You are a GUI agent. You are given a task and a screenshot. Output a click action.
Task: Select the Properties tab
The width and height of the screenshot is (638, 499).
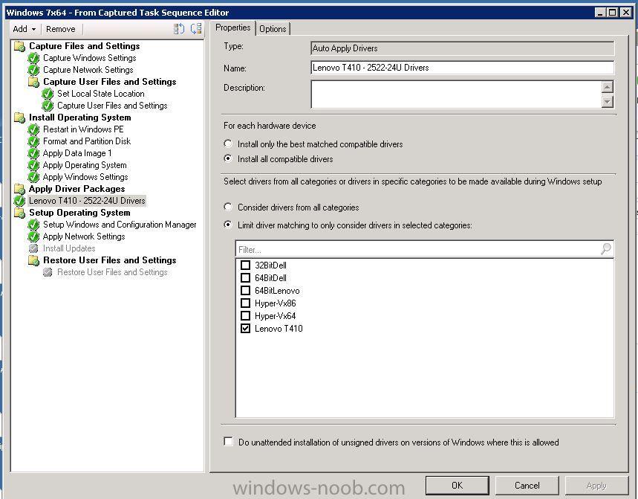click(x=232, y=28)
